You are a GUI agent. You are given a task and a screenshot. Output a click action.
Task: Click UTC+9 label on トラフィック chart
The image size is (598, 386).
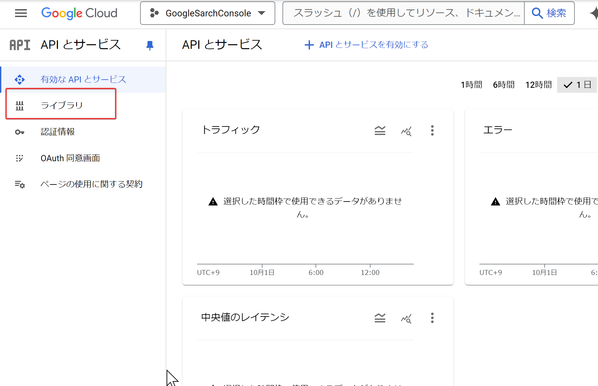point(208,273)
